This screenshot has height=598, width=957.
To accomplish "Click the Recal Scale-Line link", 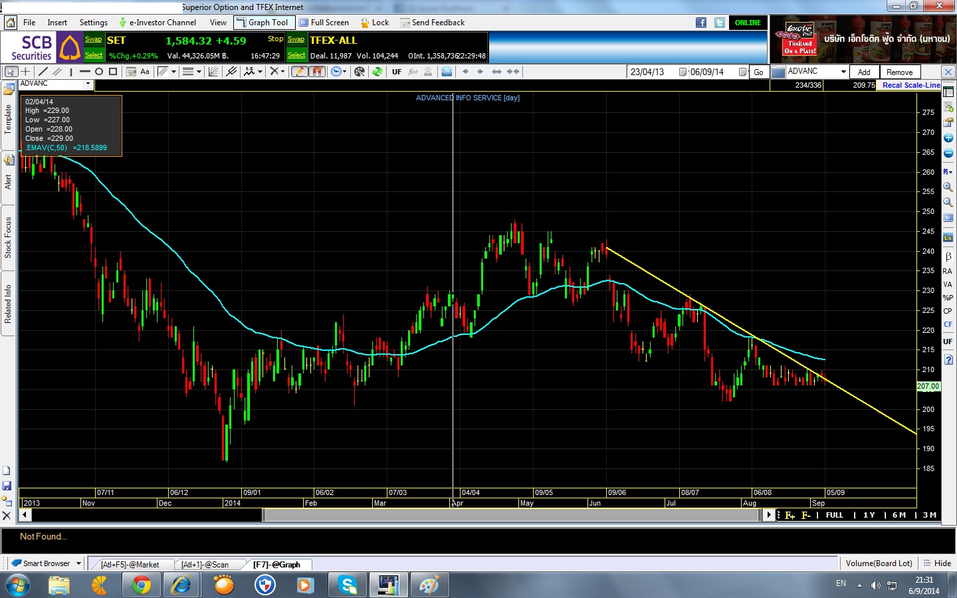I will [911, 85].
